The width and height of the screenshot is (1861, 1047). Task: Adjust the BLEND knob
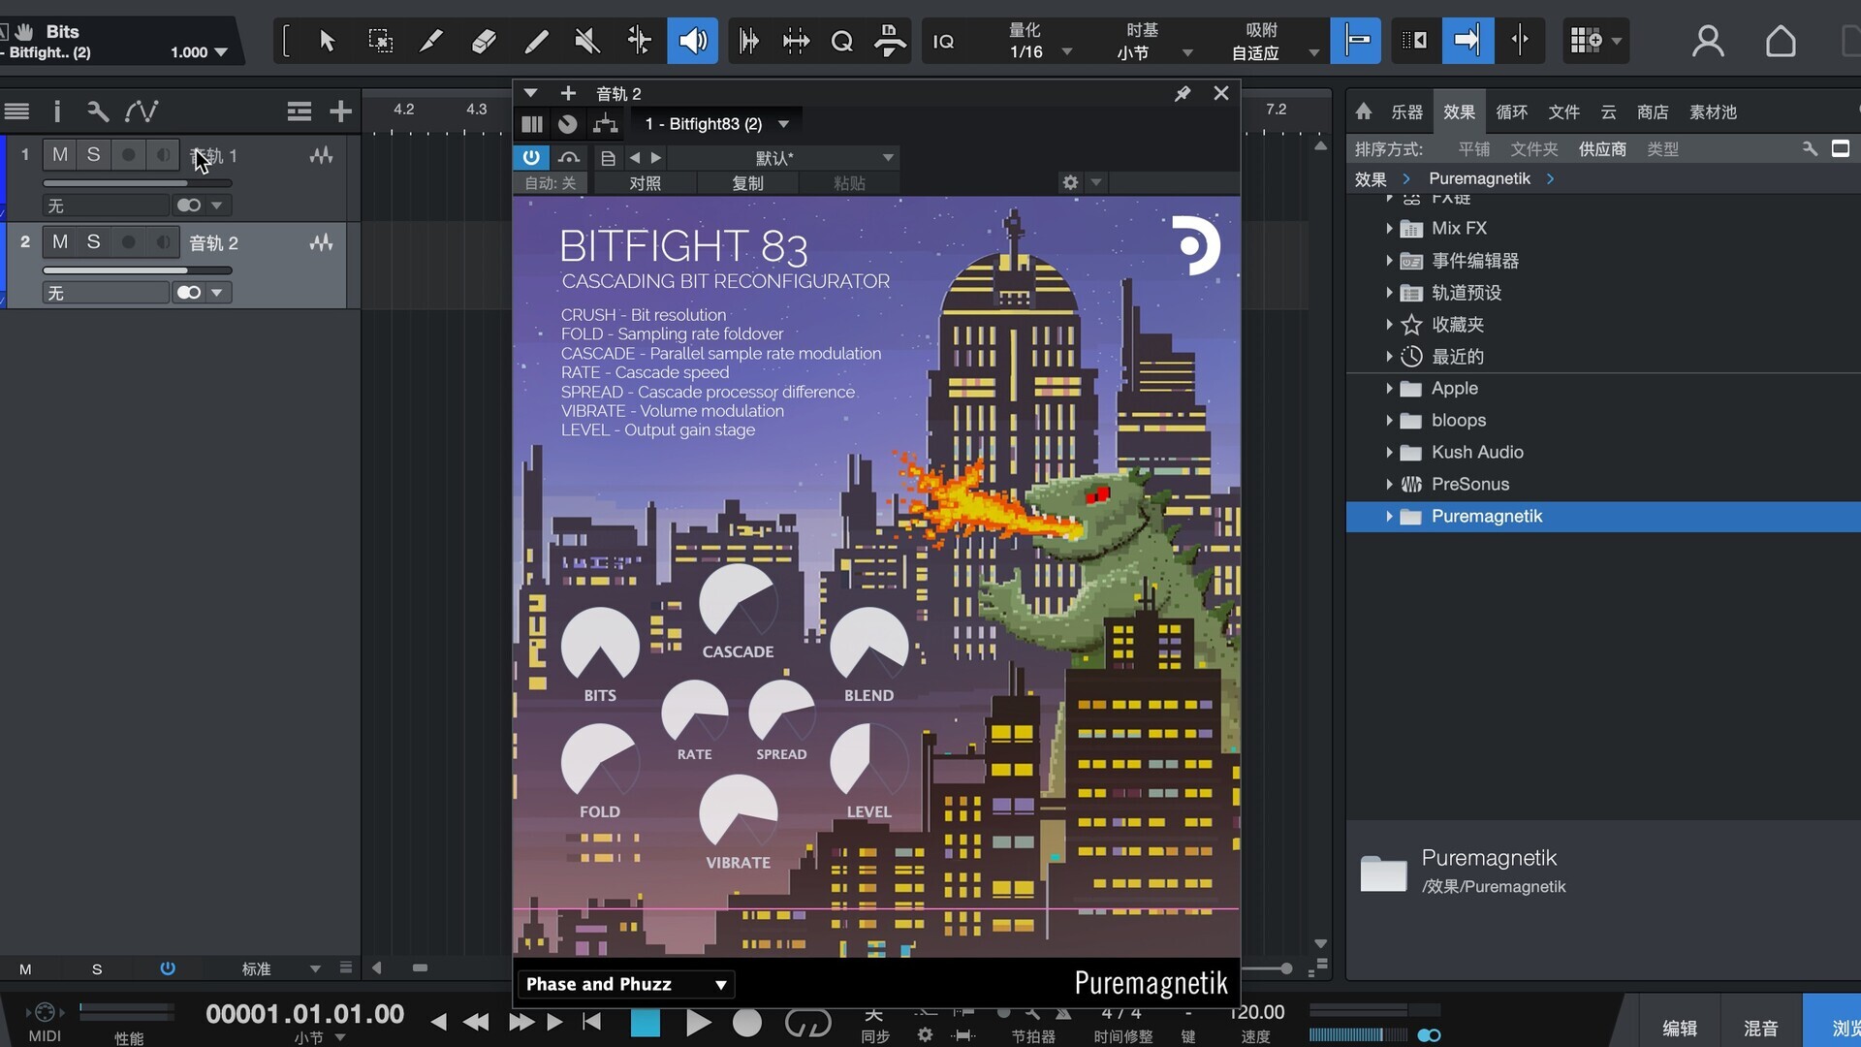(868, 647)
